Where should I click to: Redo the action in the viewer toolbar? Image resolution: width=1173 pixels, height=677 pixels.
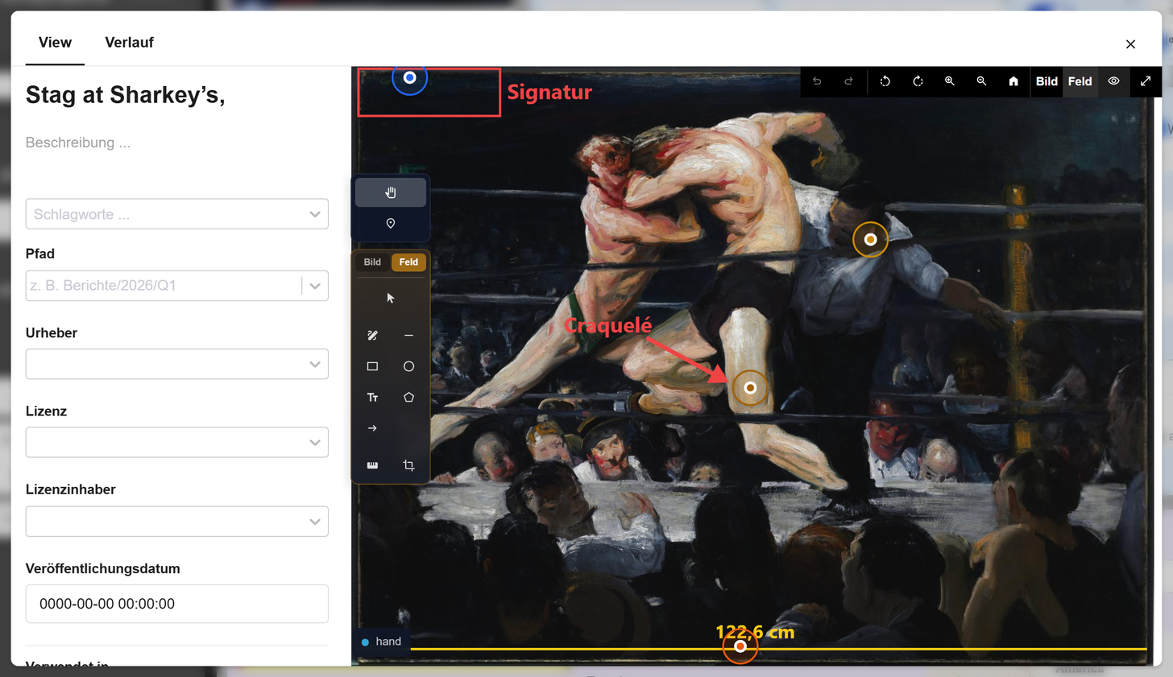tap(848, 81)
